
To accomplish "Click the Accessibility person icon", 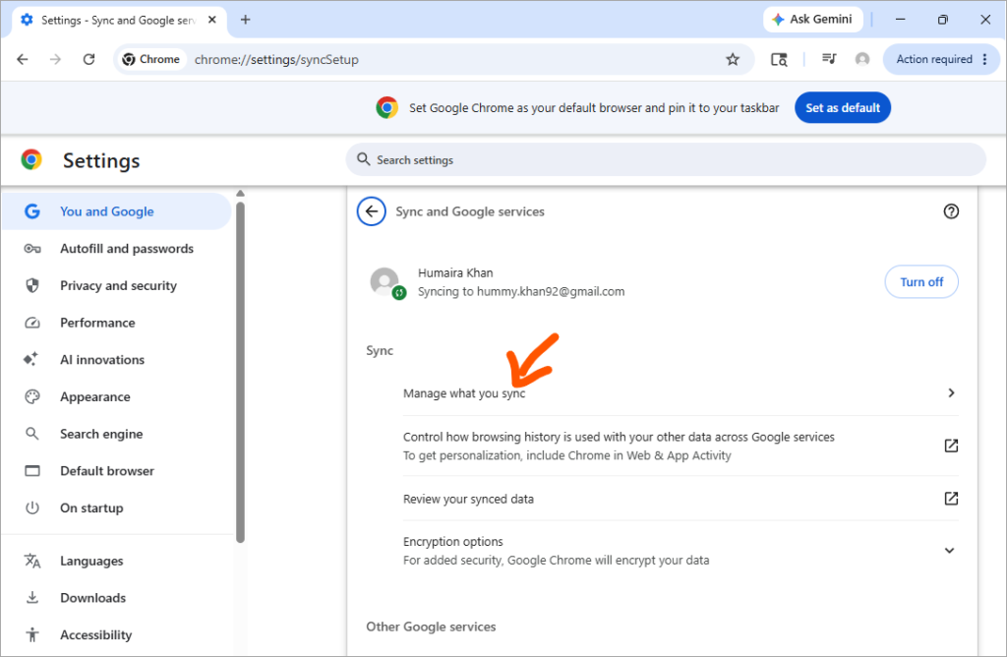I will (x=32, y=635).
